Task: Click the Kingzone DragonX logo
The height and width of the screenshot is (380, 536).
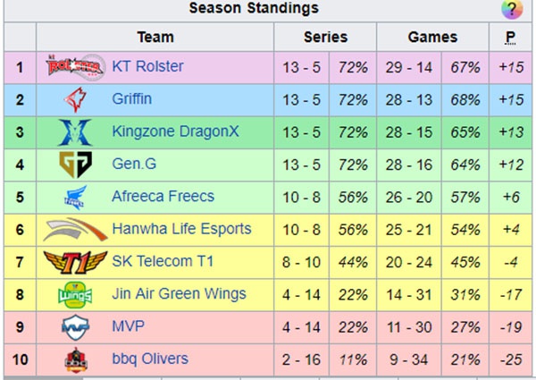Action: point(75,132)
